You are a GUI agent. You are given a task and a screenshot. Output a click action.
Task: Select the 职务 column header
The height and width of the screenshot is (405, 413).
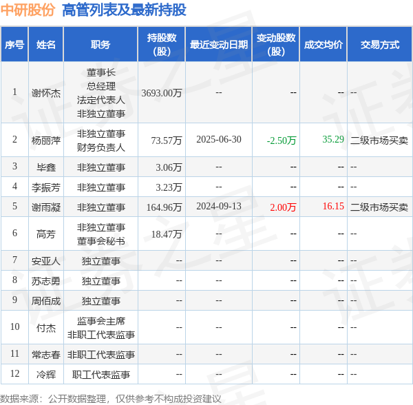(100, 45)
